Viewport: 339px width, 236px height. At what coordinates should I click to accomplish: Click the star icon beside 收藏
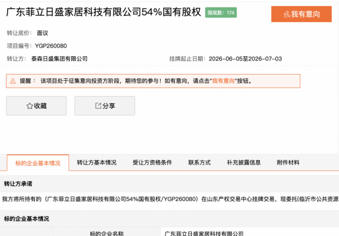(x=29, y=106)
